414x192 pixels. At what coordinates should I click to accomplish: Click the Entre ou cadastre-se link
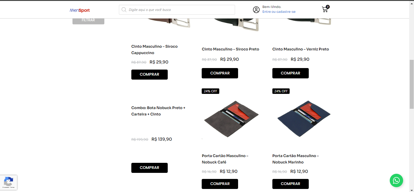(279, 12)
